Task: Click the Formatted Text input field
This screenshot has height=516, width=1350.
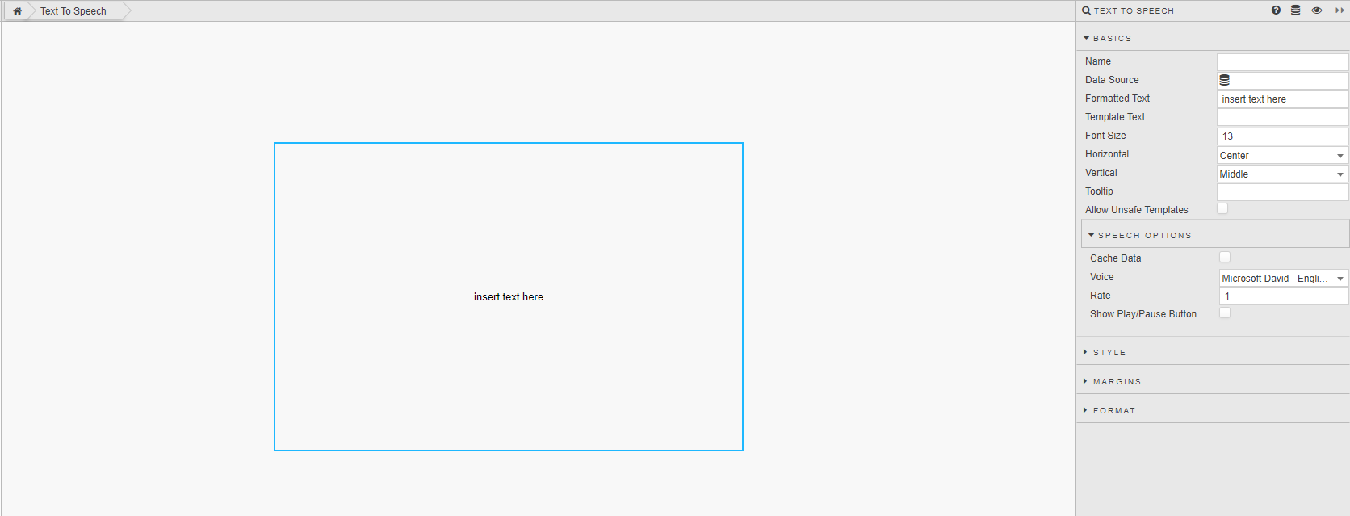Action: pos(1282,99)
